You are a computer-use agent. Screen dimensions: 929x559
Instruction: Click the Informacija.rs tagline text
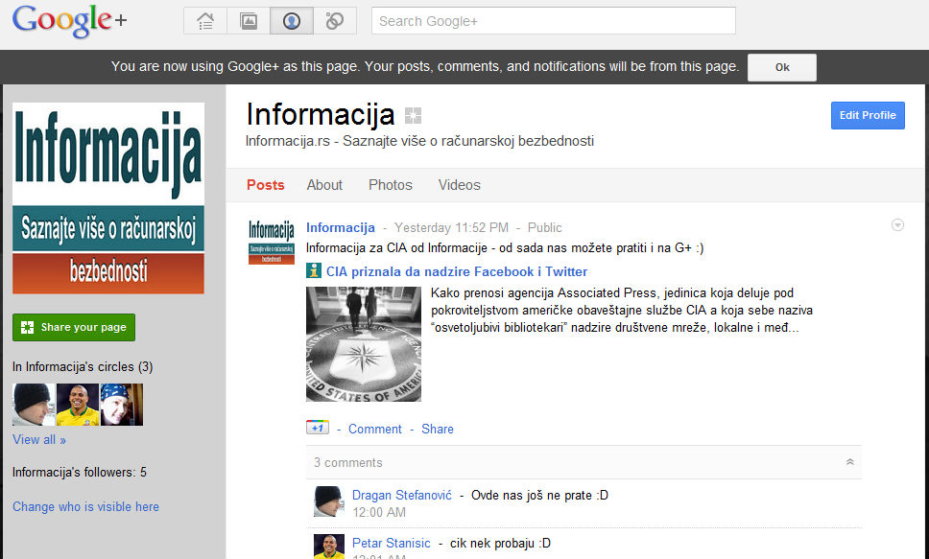[x=419, y=141]
